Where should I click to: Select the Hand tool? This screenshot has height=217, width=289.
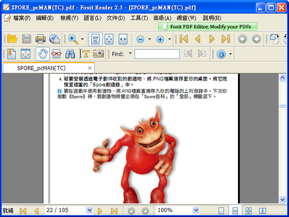pos(42,54)
